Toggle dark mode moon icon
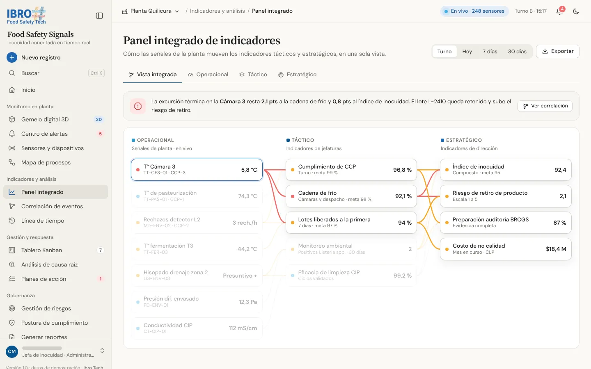This screenshot has width=591, height=369. tap(576, 11)
